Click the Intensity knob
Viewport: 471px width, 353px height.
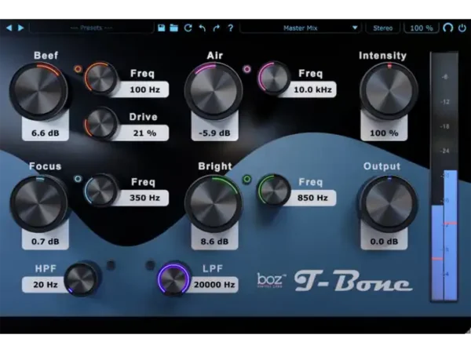389,91
